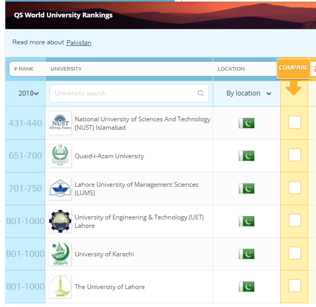Image resolution: width=316 pixels, height=307 pixels.
Task: Open the Quaid-i-Azam University logo
Action: (x=60, y=156)
